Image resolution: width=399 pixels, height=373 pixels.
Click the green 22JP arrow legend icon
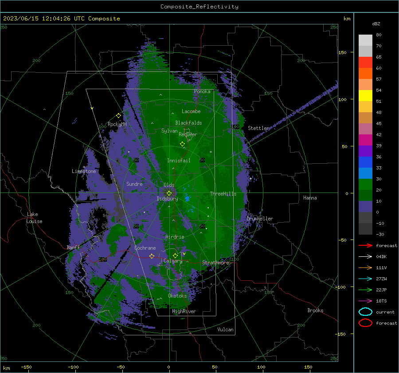coord(365,290)
